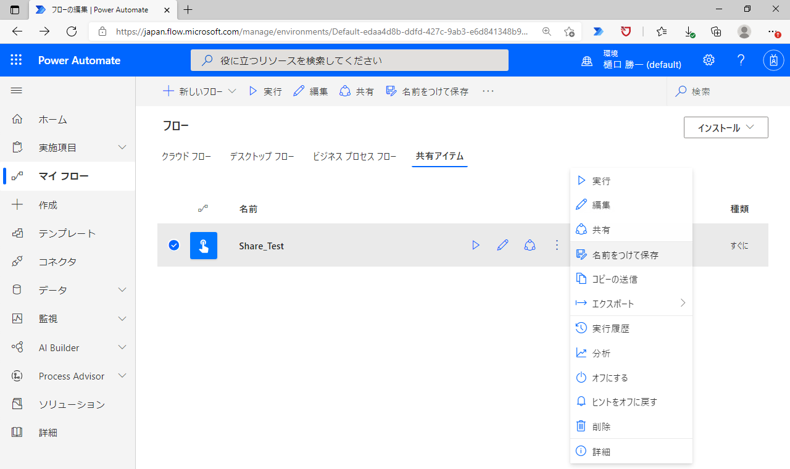Expand the 監視 navigation section

122,318
